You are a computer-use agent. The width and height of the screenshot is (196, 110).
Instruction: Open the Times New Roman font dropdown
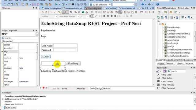point(78,16)
